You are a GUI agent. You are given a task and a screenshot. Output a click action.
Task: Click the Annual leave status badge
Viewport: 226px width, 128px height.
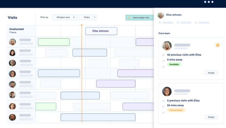point(176,110)
